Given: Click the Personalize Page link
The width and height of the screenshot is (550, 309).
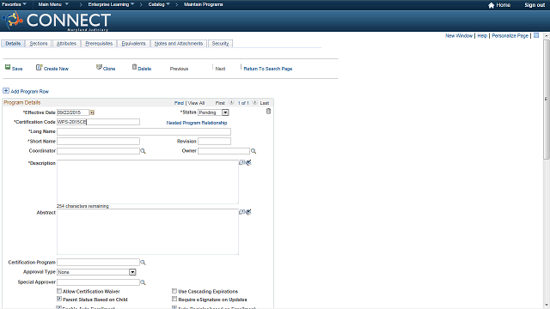Looking at the screenshot, I should click(510, 36).
